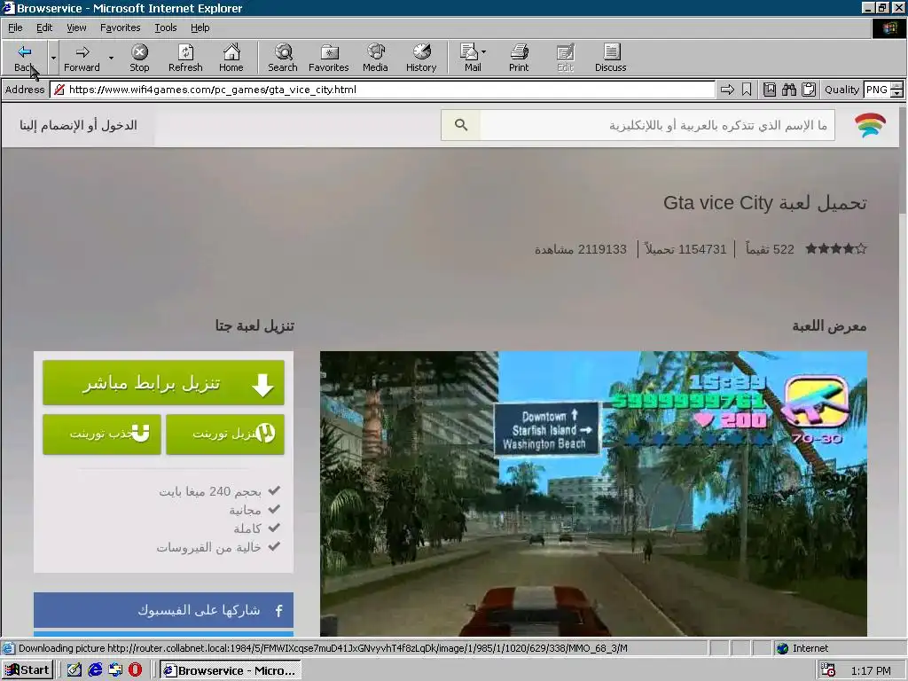Click the system tray icon near clock

tap(827, 670)
